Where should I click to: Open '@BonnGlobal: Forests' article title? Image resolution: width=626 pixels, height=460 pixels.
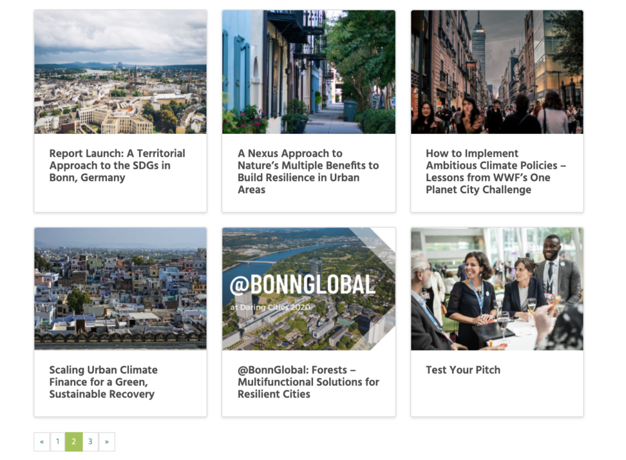pos(308,382)
